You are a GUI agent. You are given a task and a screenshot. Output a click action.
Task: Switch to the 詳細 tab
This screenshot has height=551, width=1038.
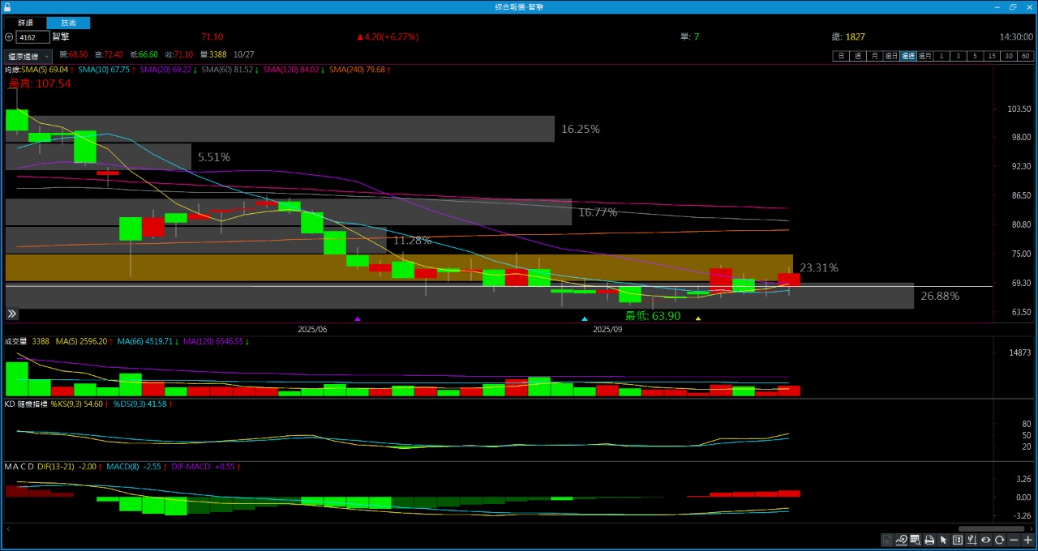click(26, 23)
